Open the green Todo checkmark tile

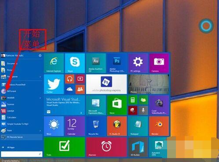coord(65,147)
